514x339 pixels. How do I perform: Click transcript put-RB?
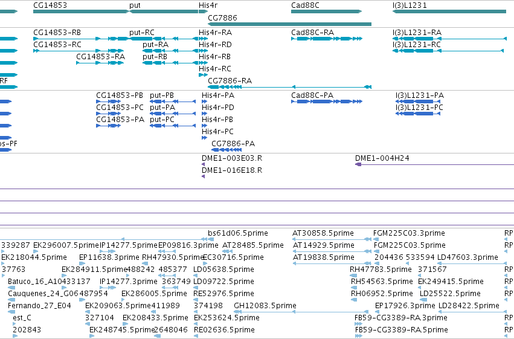[170, 63]
